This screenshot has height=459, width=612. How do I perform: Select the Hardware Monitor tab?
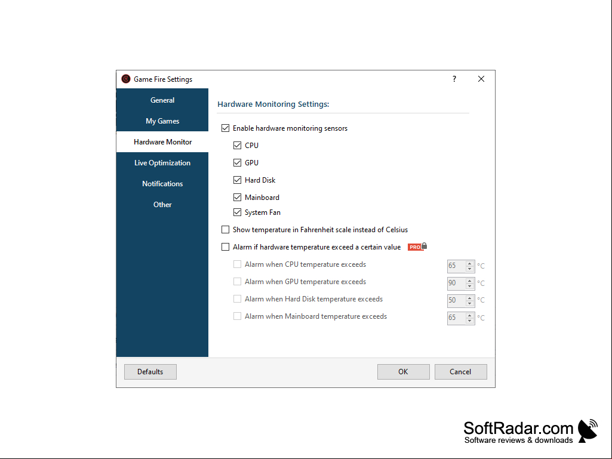coord(162,141)
